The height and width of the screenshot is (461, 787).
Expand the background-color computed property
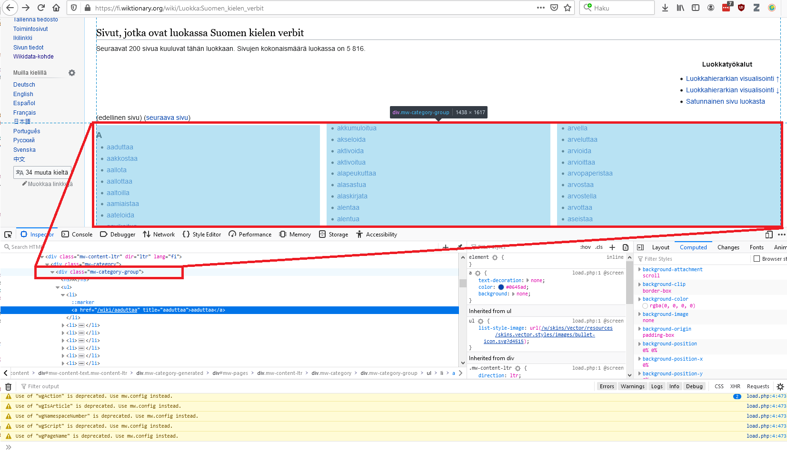coord(639,299)
